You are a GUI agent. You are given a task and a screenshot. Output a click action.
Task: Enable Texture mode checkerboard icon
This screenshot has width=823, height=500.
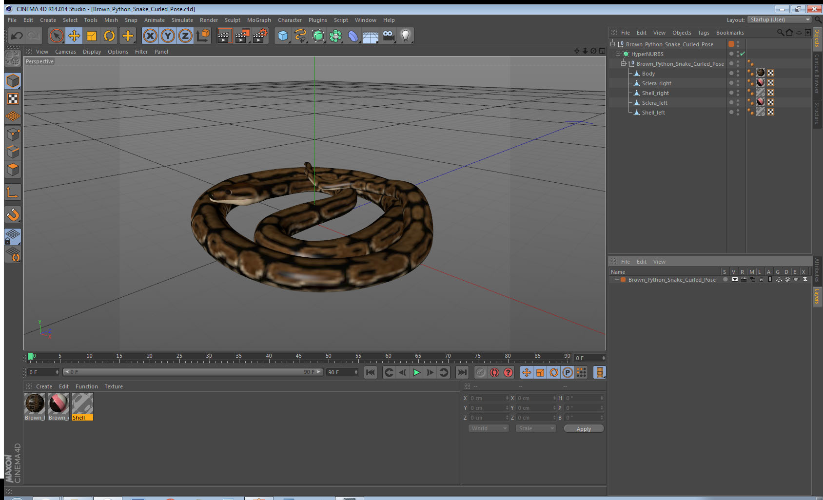(13, 99)
